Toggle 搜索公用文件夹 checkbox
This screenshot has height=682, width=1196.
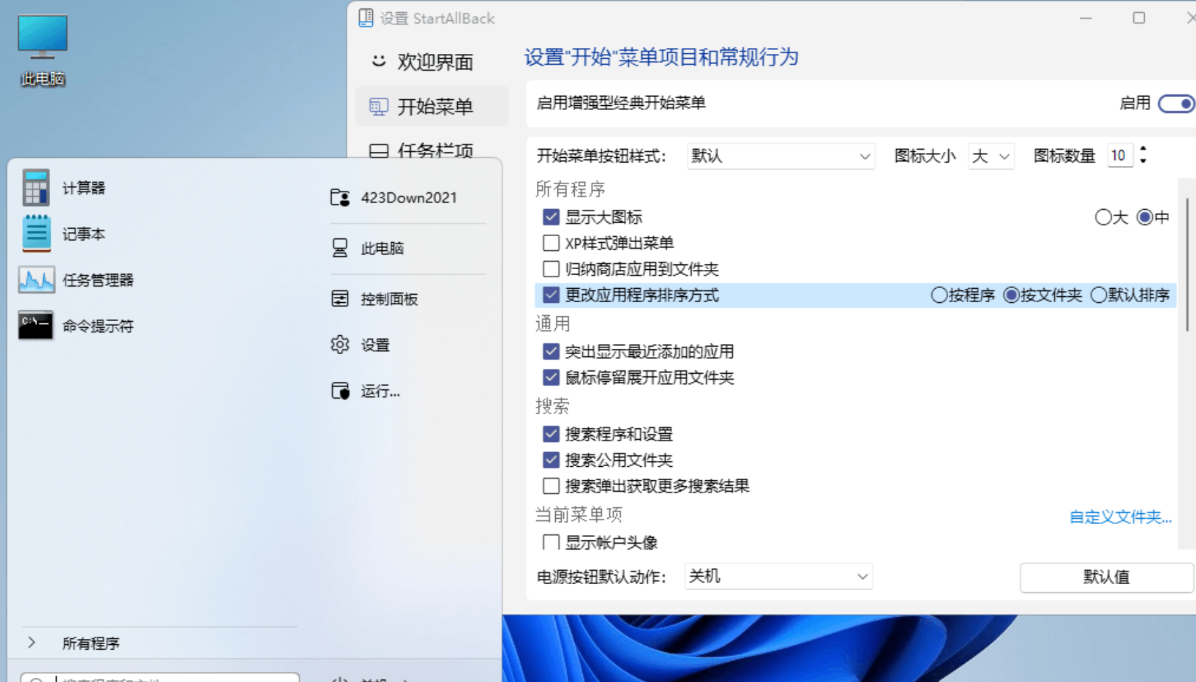[551, 459]
